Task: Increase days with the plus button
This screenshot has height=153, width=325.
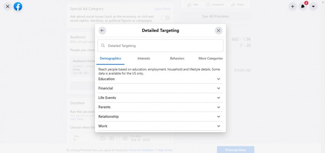Action: pyautogui.click(x=112, y=138)
